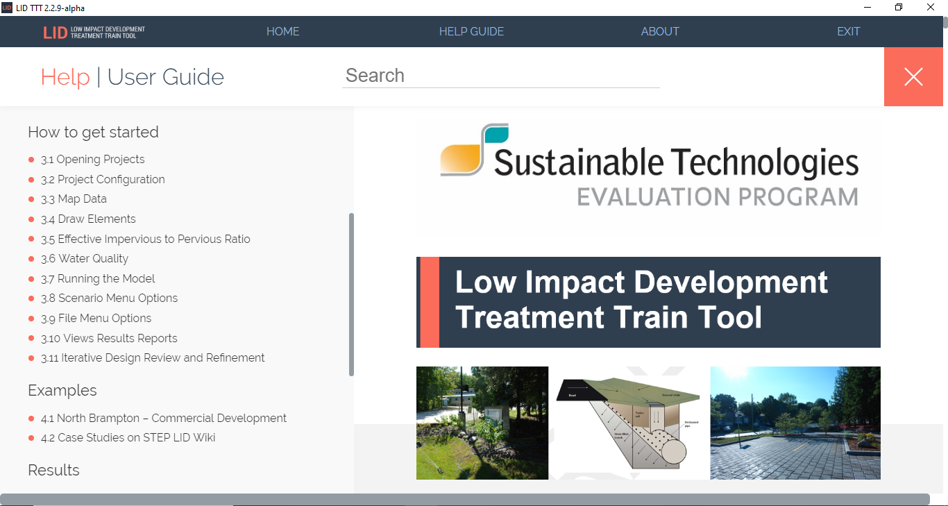Open 3.5 Effective Impervious to Pervious Ratio
Image resolution: width=948 pixels, height=506 pixels.
click(x=146, y=239)
